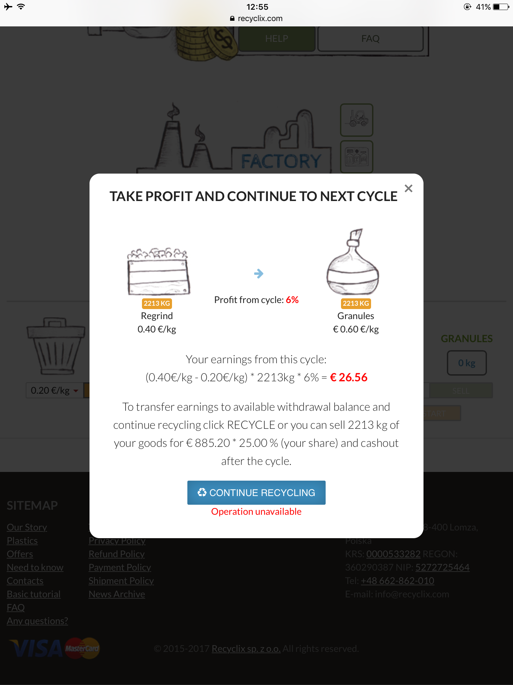Click the Basic tutorial link

pos(34,594)
